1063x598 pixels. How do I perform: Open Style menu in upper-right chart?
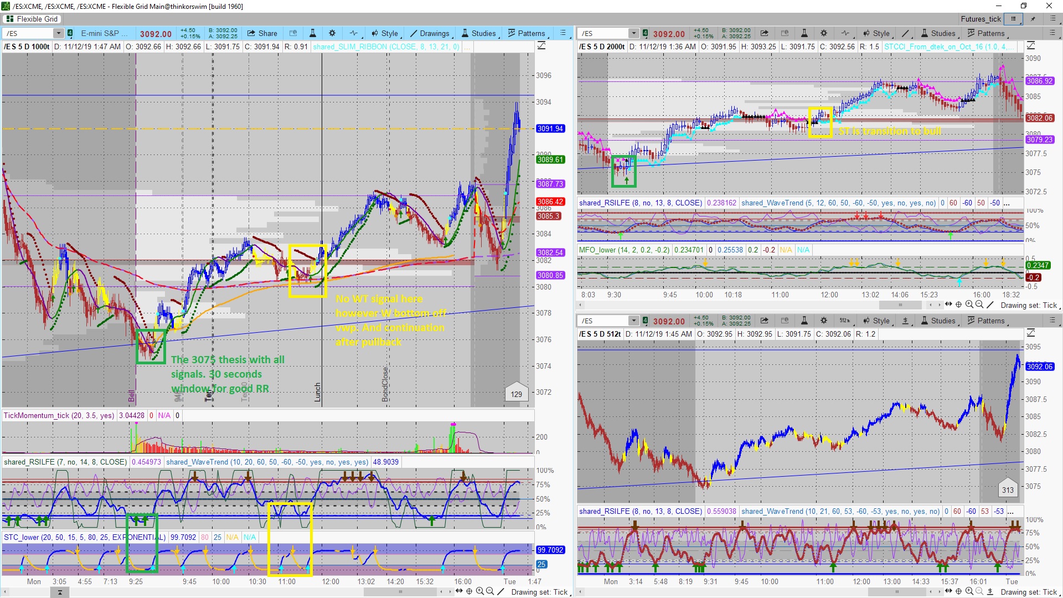pos(877,33)
